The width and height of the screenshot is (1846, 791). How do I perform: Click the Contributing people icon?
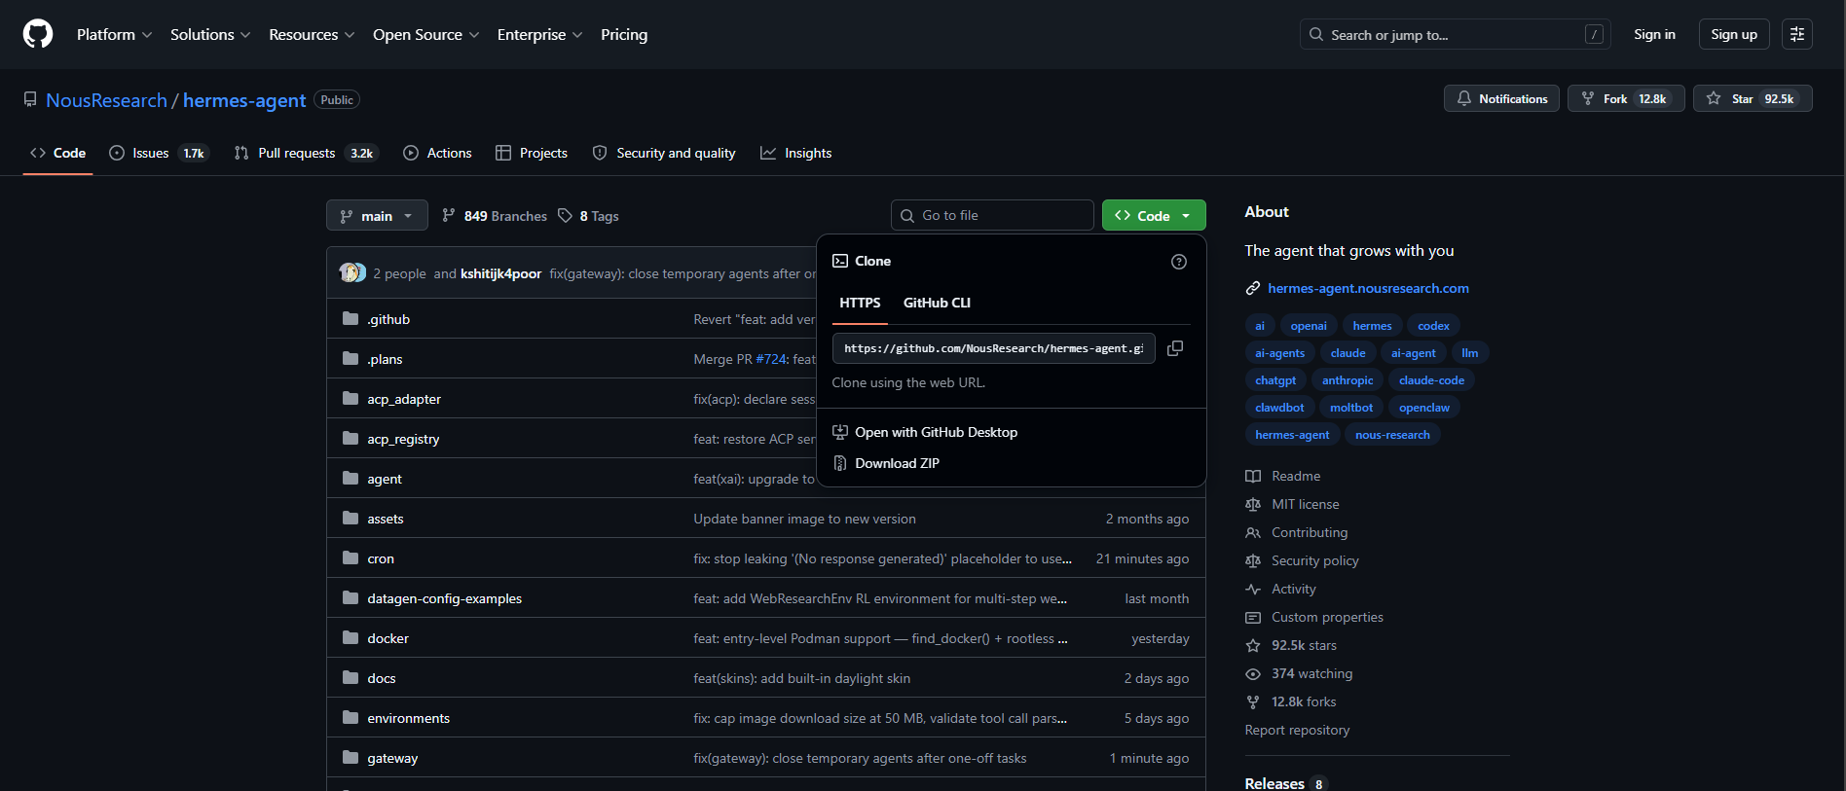pos(1253,532)
